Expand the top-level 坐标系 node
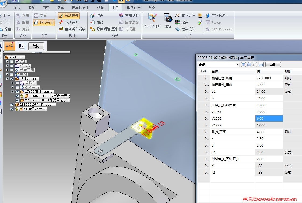 click(x=7, y=66)
